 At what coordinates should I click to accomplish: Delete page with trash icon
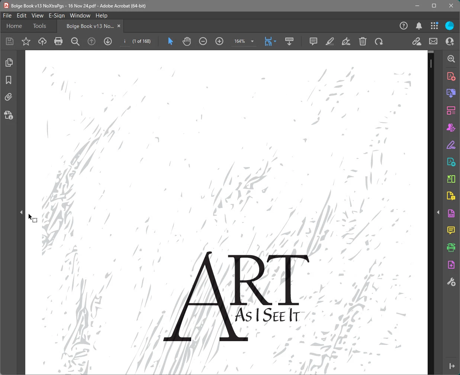pos(363,41)
